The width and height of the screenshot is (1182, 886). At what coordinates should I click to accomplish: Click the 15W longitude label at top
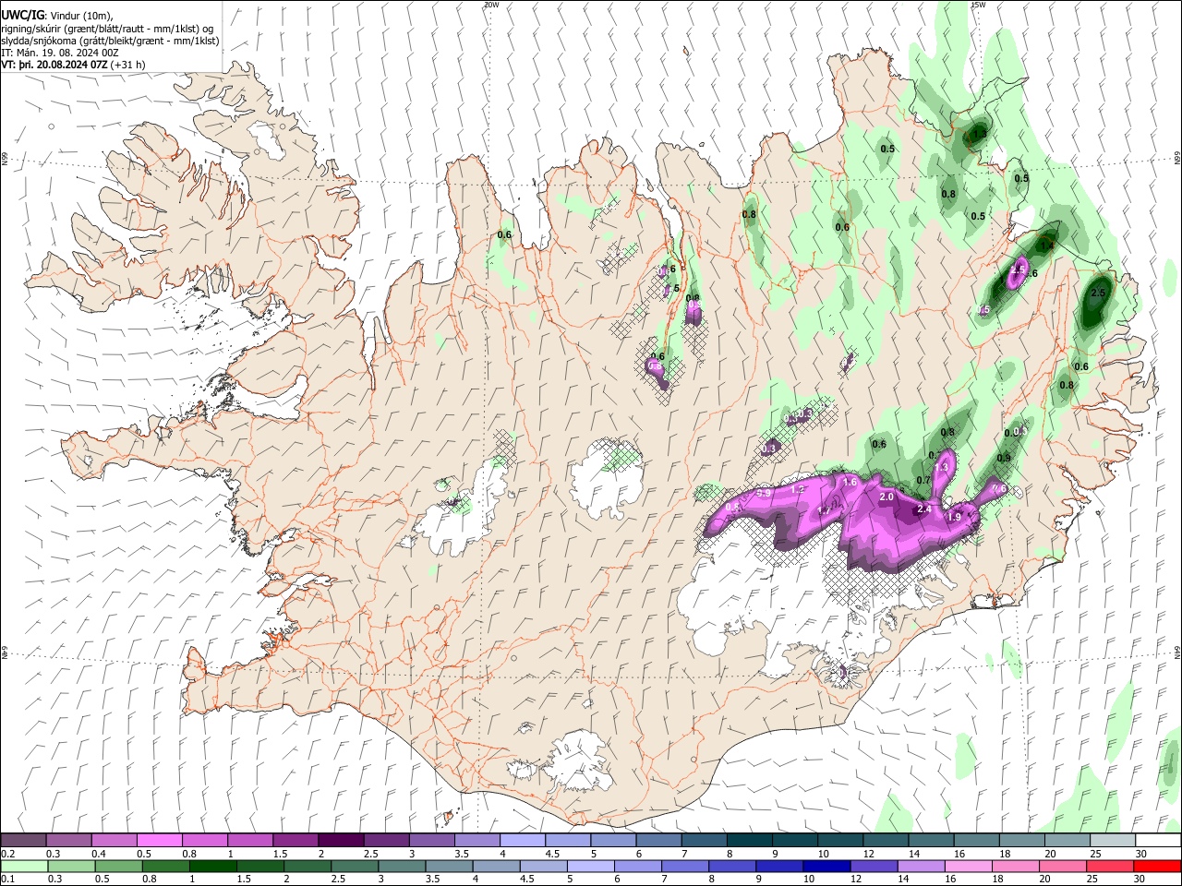click(x=978, y=5)
